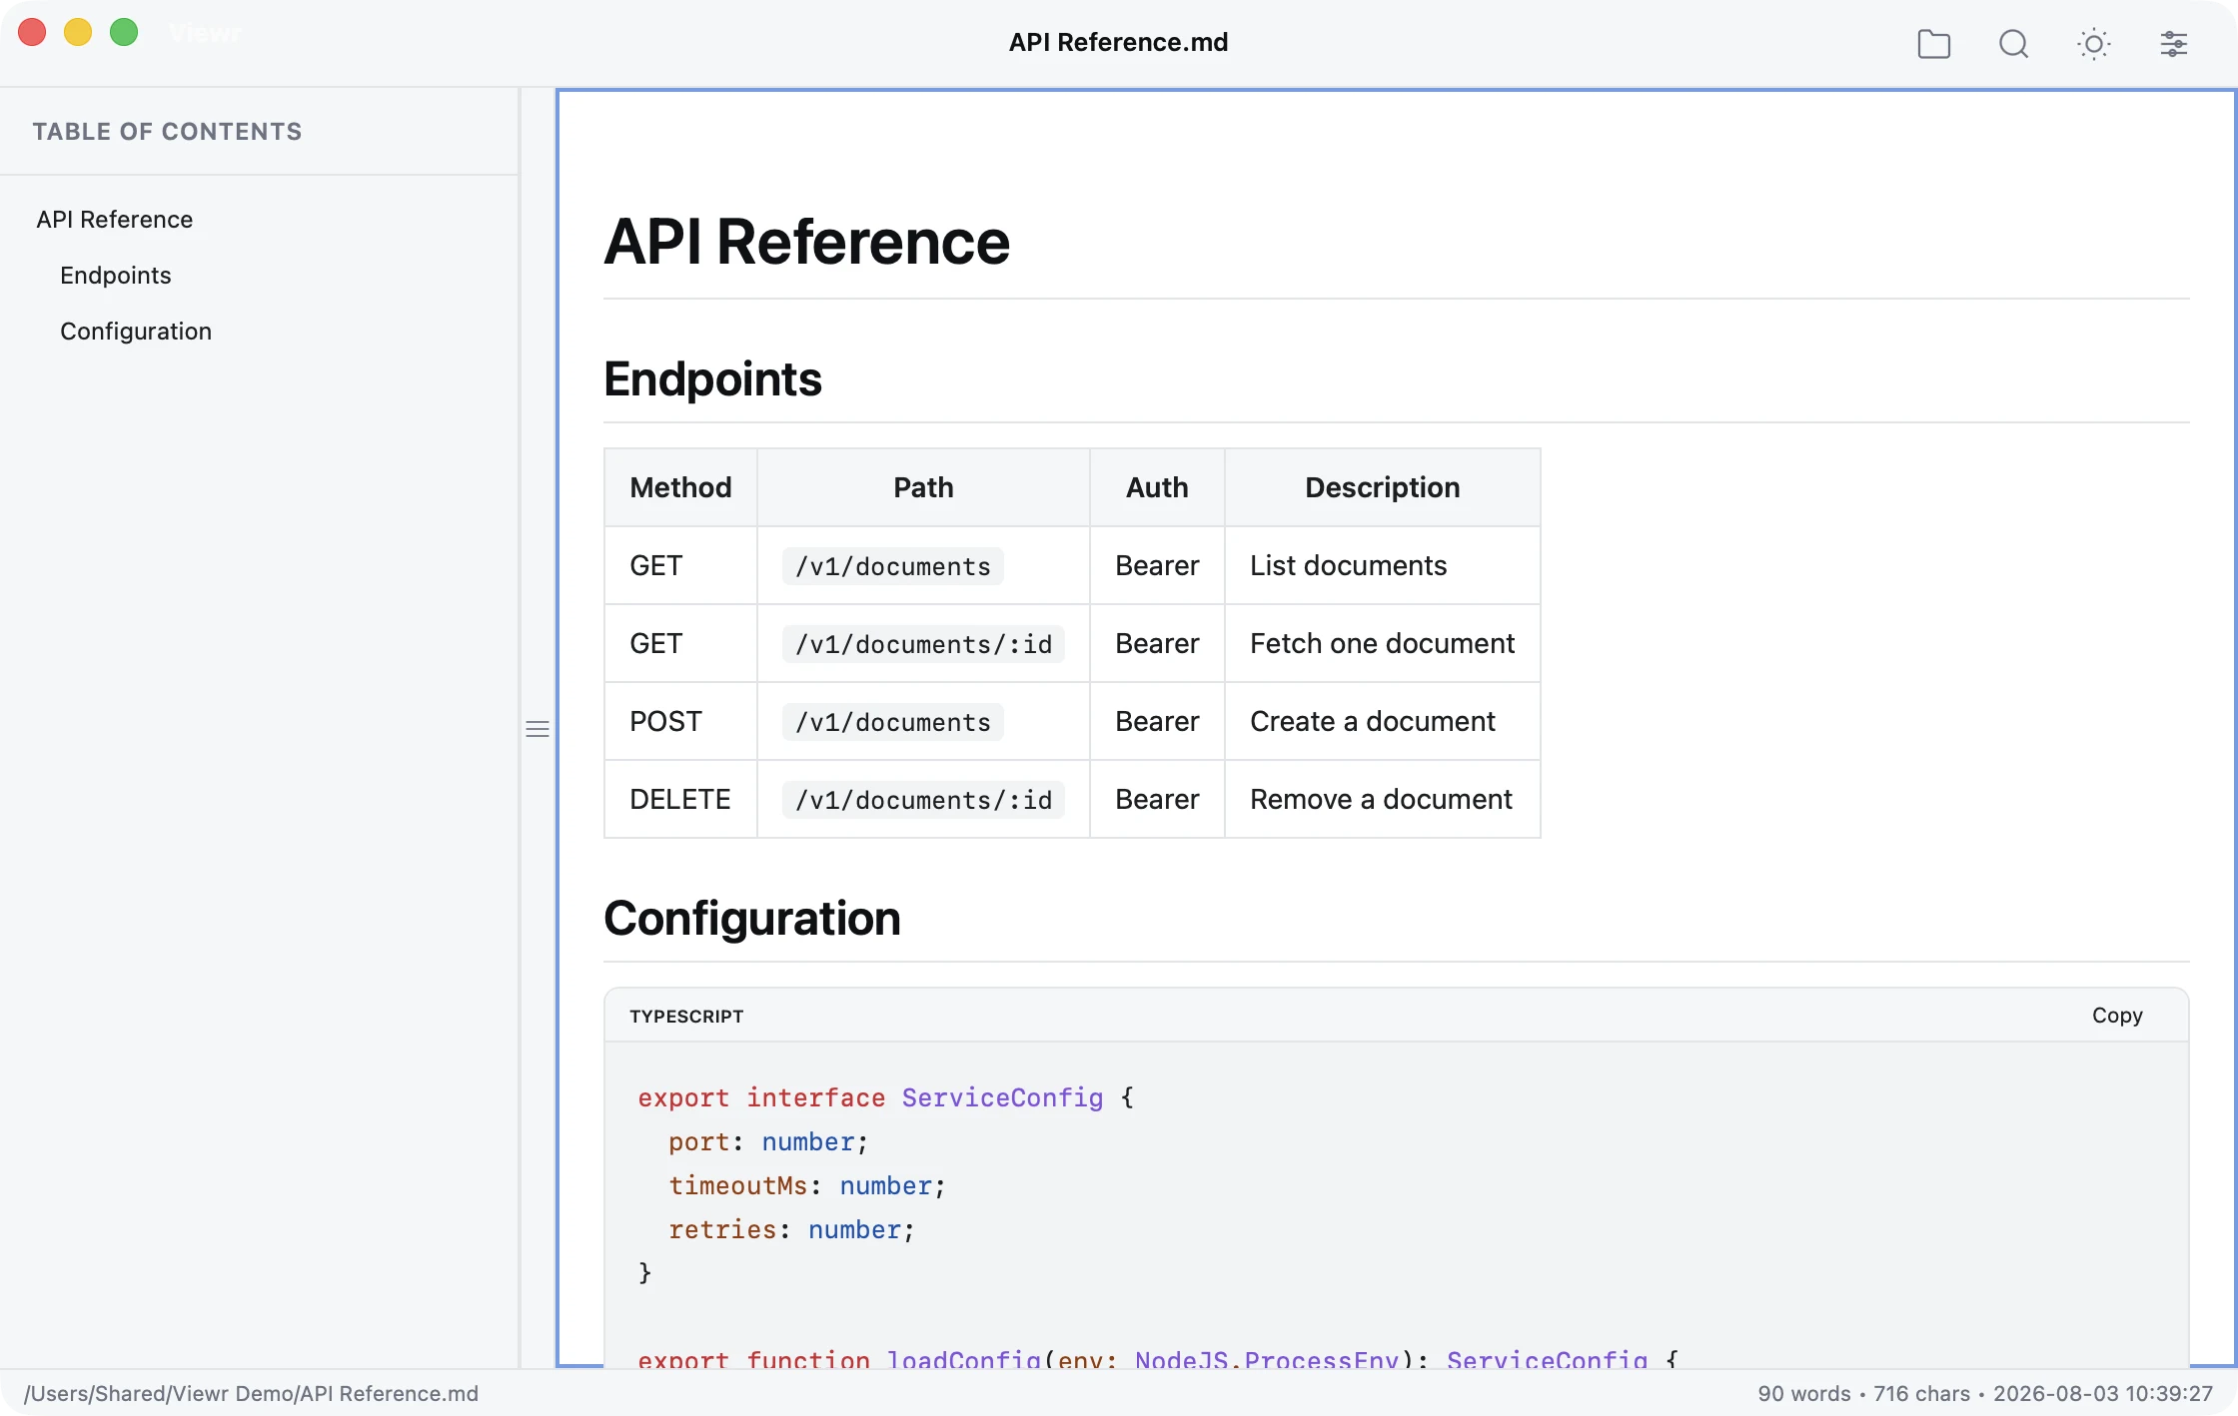The height and width of the screenshot is (1416, 2238).
Task: Click the file path in the status bar
Action: pos(251,1393)
